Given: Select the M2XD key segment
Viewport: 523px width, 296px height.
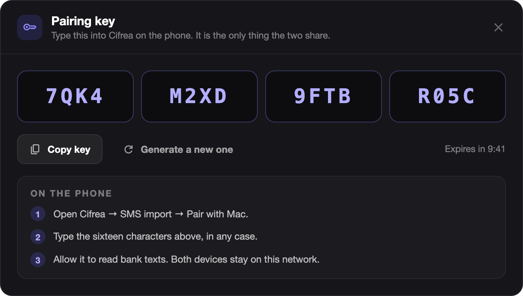Looking at the screenshot, I should click(x=199, y=96).
